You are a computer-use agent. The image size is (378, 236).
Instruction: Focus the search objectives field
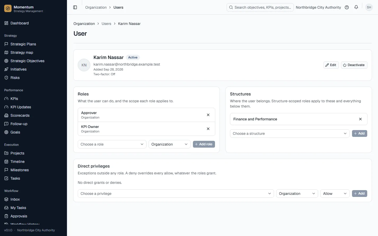click(x=260, y=7)
